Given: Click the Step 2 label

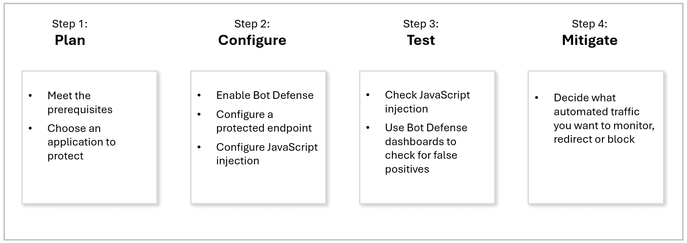Looking at the screenshot, I should pos(252,24).
